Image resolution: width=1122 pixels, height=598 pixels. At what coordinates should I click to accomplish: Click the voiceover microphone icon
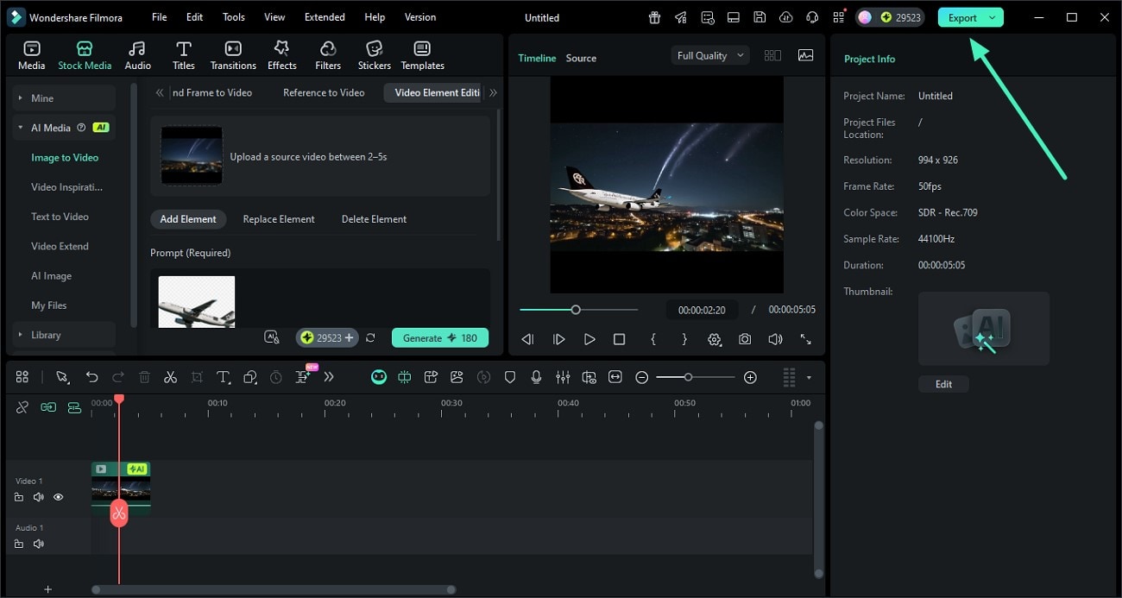pos(536,377)
